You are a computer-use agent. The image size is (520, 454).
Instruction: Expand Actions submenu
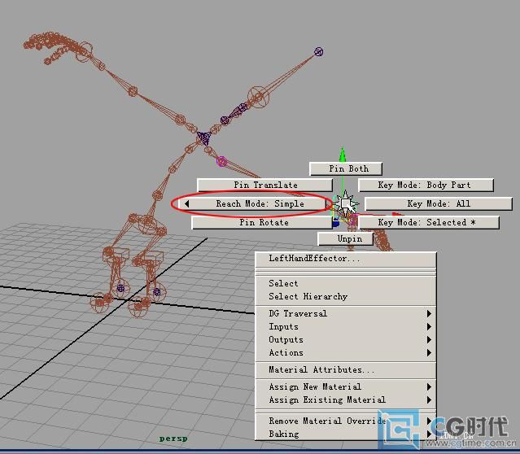(345, 352)
